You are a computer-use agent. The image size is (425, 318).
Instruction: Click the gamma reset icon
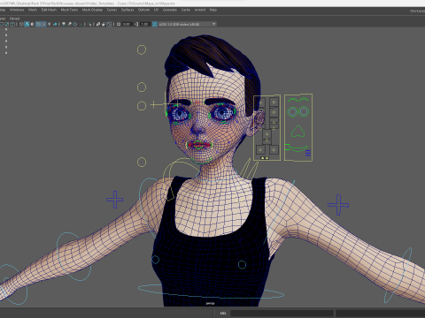coord(136,24)
